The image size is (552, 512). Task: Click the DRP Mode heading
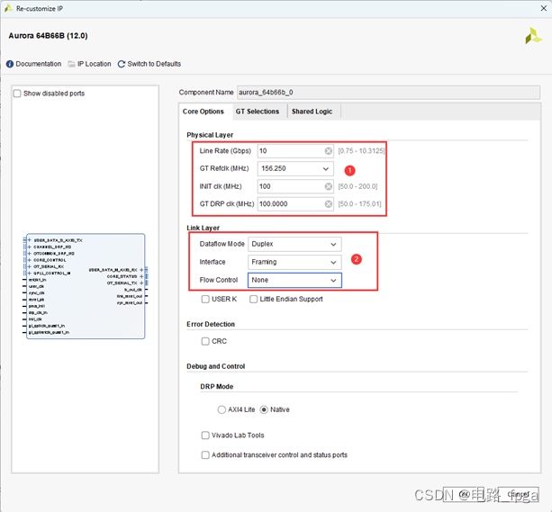216,387
